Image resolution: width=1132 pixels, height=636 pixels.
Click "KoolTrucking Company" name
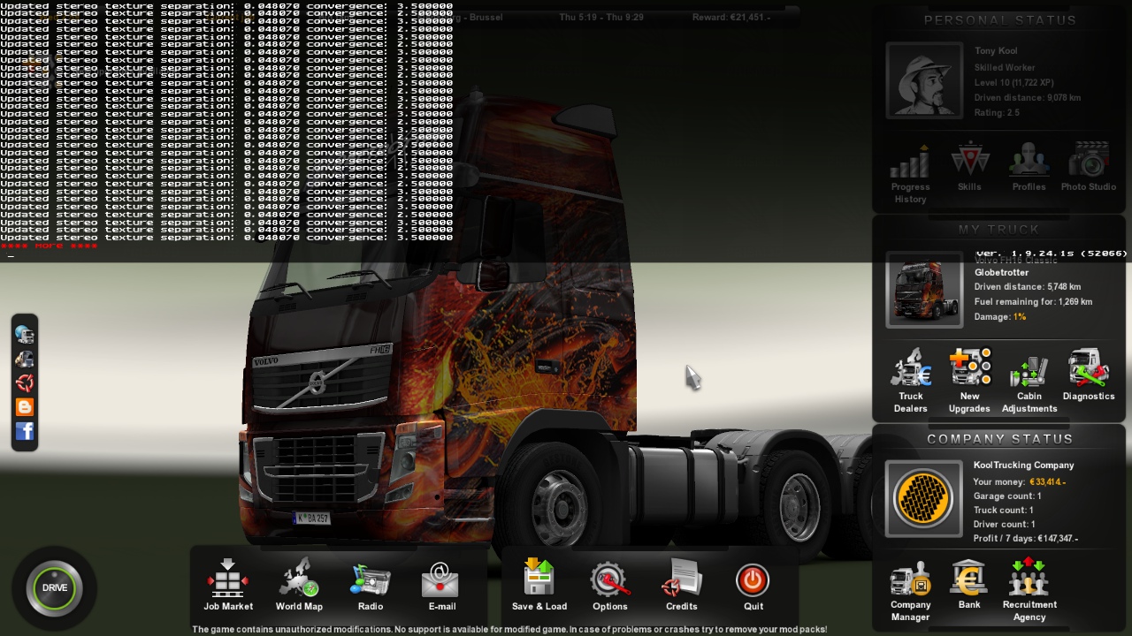click(x=1024, y=466)
